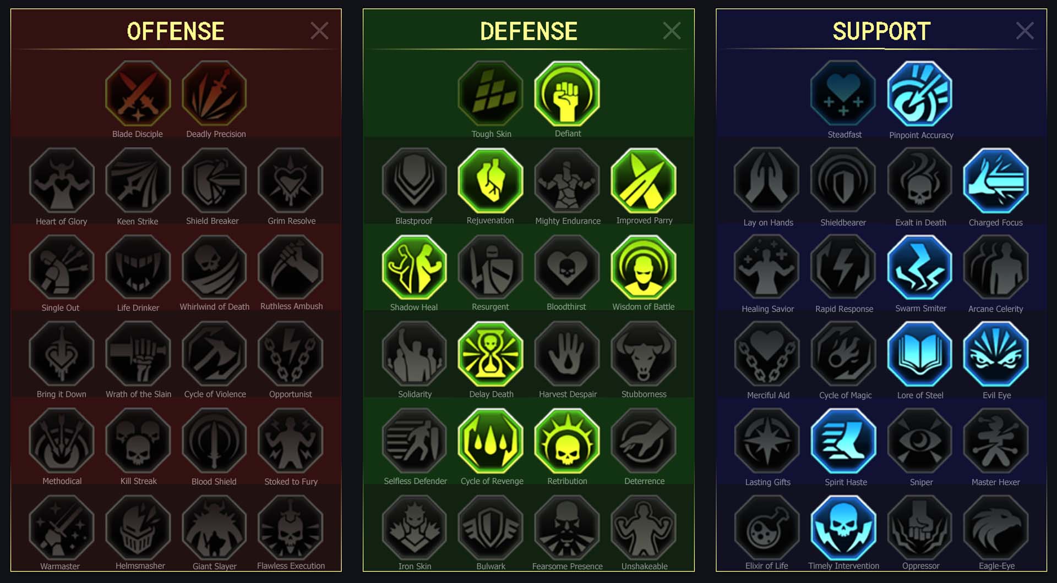The height and width of the screenshot is (583, 1057).
Task: Click the Timely Intervention skull icon
Action: click(843, 528)
